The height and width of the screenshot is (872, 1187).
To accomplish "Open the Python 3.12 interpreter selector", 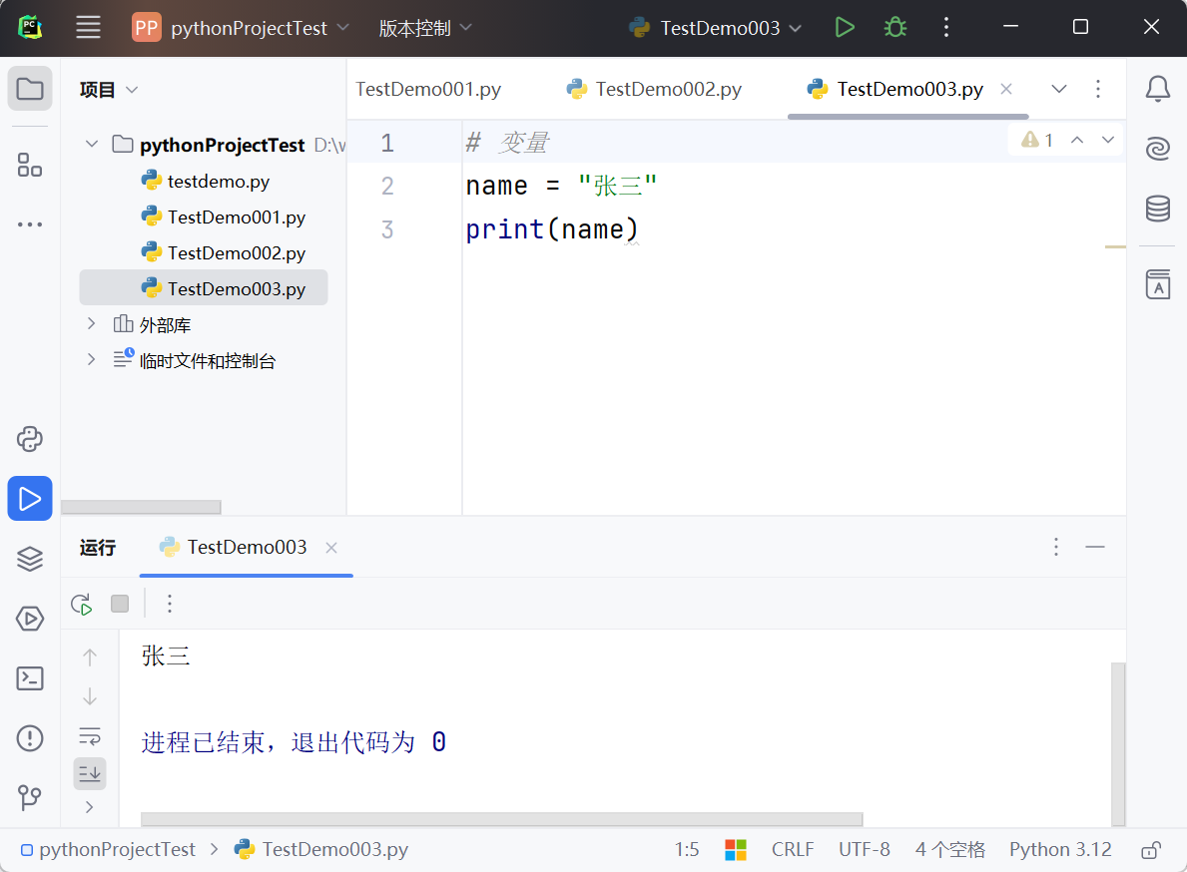I will tap(1060, 849).
